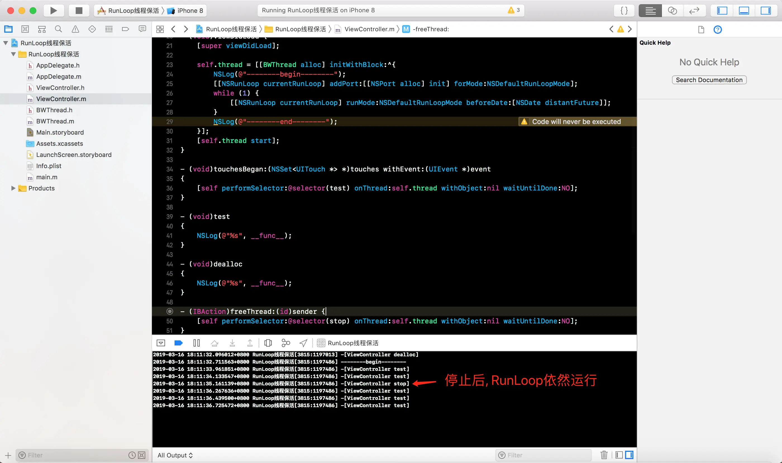Click the Stop button in toolbar
This screenshot has height=463, width=782.
tap(79, 10)
